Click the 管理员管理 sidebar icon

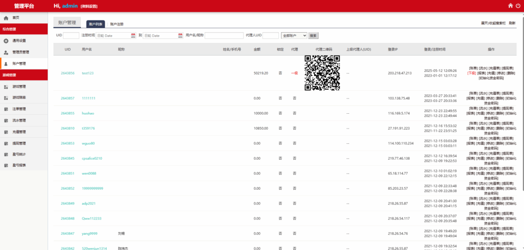tap(6, 52)
